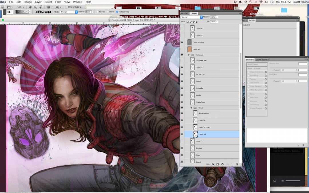Select the Zoom tool magnifier icon

pos(35,7)
